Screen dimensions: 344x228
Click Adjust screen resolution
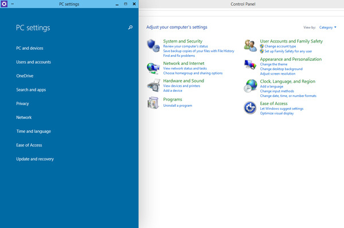point(277,74)
